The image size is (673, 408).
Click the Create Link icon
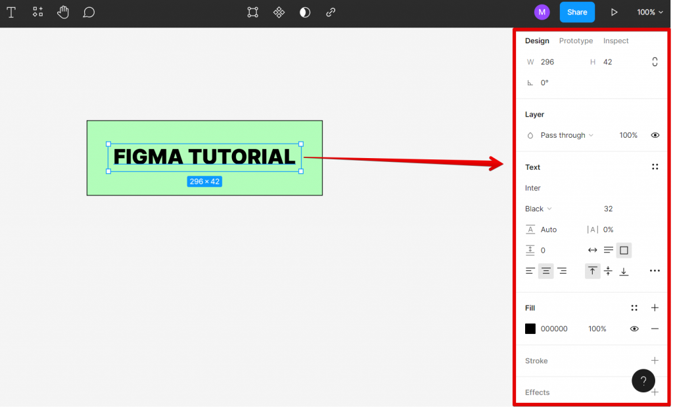click(x=331, y=12)
